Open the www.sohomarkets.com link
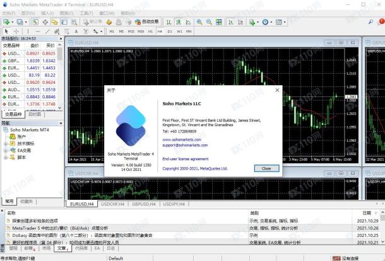The height and width of the screenshot is (261, 385). pos(182,139)
